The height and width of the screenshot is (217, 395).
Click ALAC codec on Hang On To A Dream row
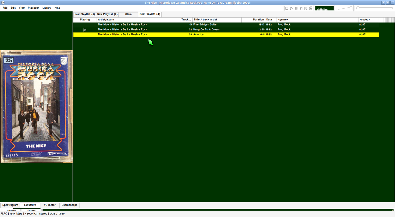coord(362,30)
